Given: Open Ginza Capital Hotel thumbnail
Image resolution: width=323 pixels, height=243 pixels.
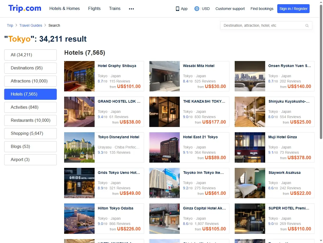Looking at the screenshot, I should pos(165,219).
